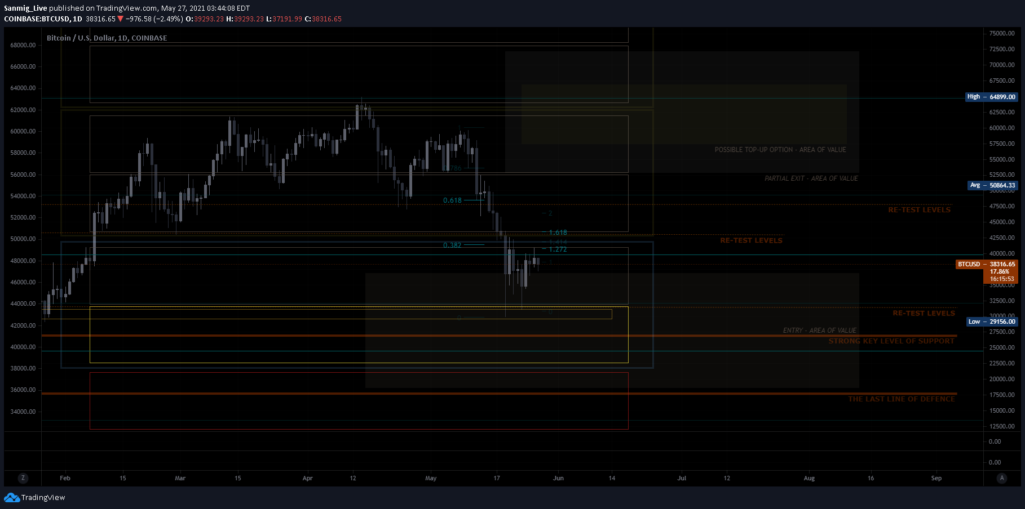The image size is (1025, 509).
Task: Click the open value O:39293.23
Action: click(205, 19)
